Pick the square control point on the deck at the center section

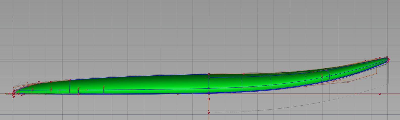(209, 74)
